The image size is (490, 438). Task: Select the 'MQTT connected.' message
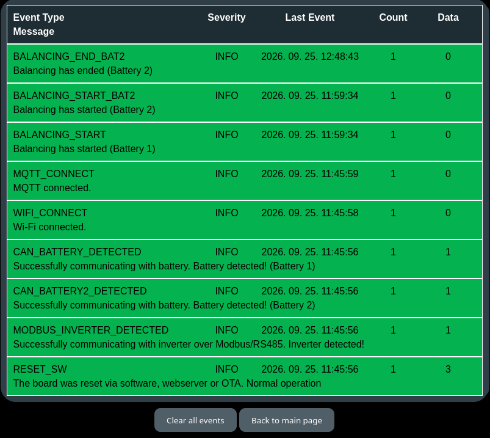[x=52, y=188]
